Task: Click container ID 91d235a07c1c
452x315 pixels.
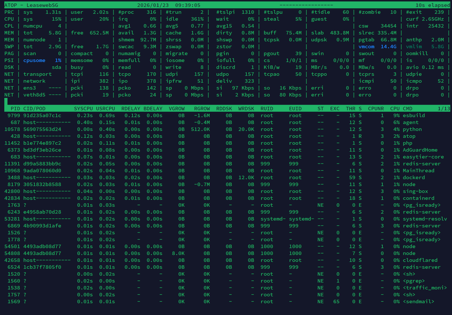Action: click(x=42, y=115)
